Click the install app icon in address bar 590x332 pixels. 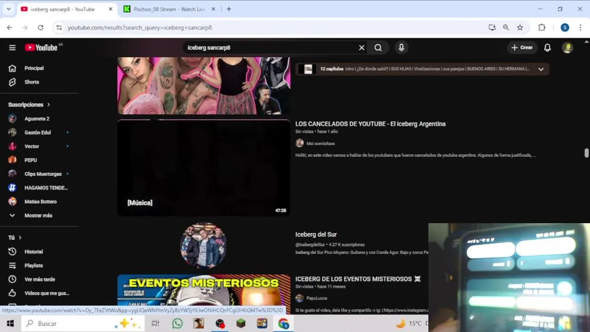click(492, 28)
